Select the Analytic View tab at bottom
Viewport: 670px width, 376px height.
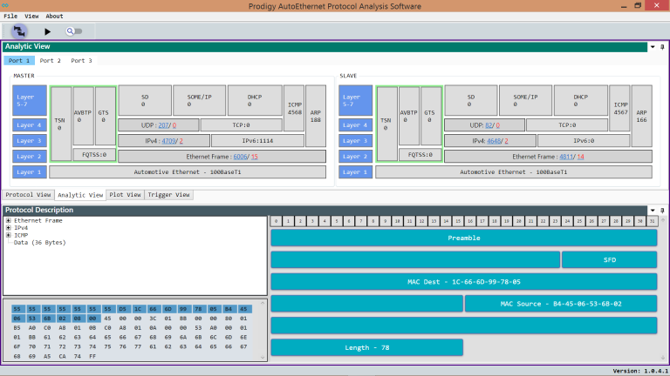(x=80, y=195)
